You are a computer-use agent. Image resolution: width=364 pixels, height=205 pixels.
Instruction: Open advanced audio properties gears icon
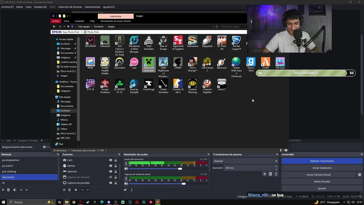coord(125,190)
